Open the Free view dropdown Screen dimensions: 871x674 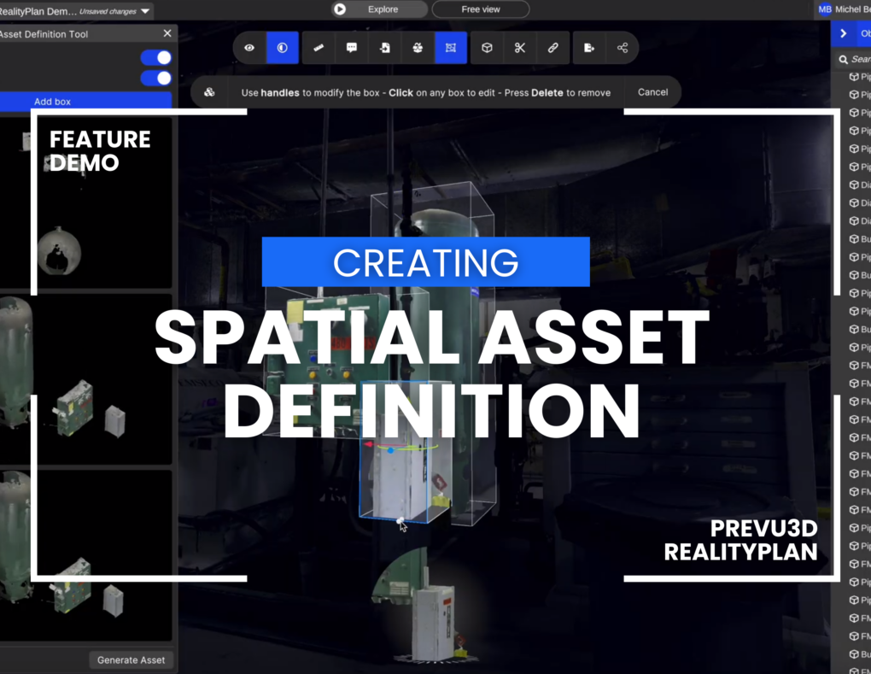[x=480, y=9]
